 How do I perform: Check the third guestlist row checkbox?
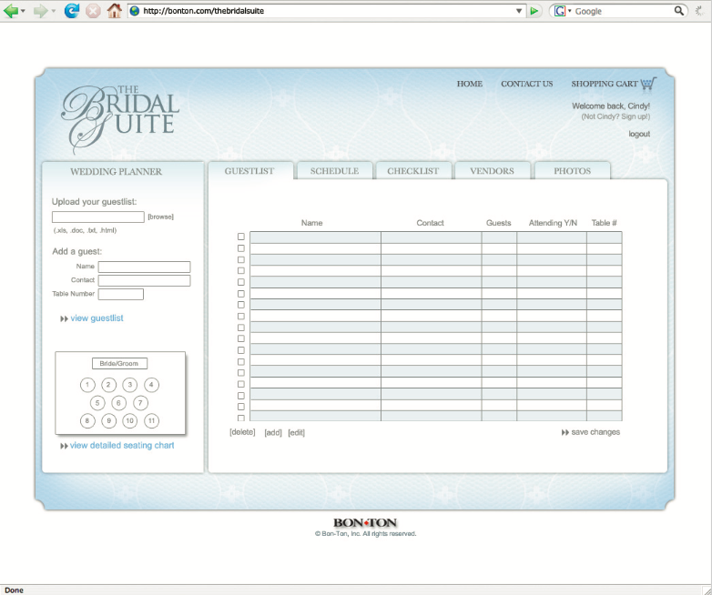241,259
